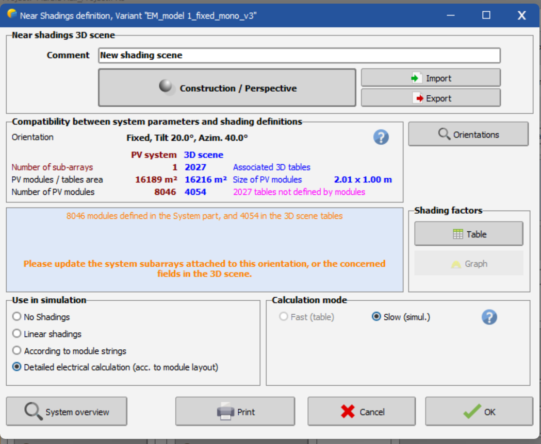
Task: Select According to module strings
Action: pos(17,351)
